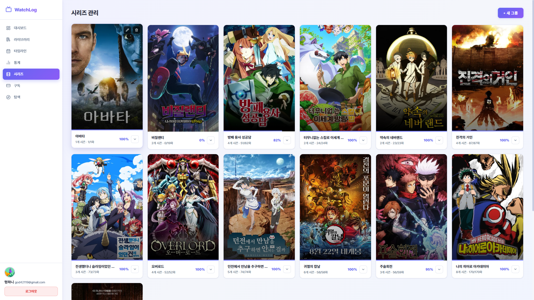Expand the 방패 용사 성공담 card

(x=287, y=140)
